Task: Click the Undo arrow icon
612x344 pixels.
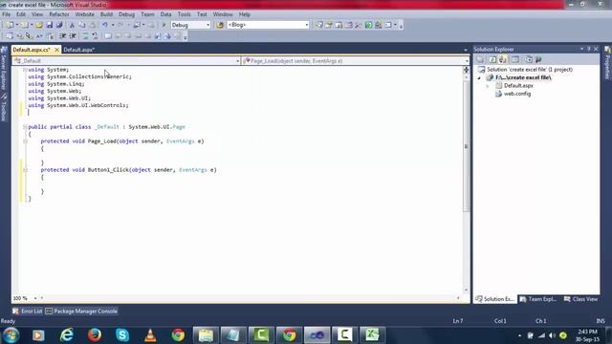Action: click(104, 25)
